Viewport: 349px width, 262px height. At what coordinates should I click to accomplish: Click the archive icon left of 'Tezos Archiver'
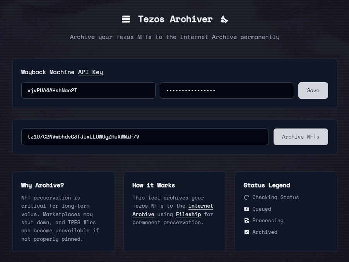pyautogui.click(x=126, y=19)
